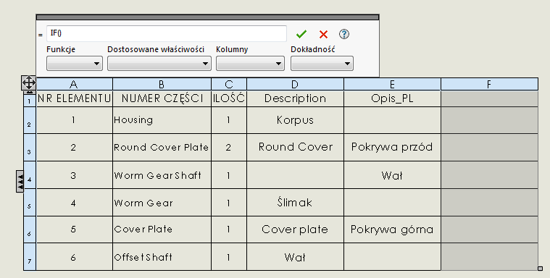Viewport: 550px width, 278px height.
Task: Select row header 6
Action: 30,229
